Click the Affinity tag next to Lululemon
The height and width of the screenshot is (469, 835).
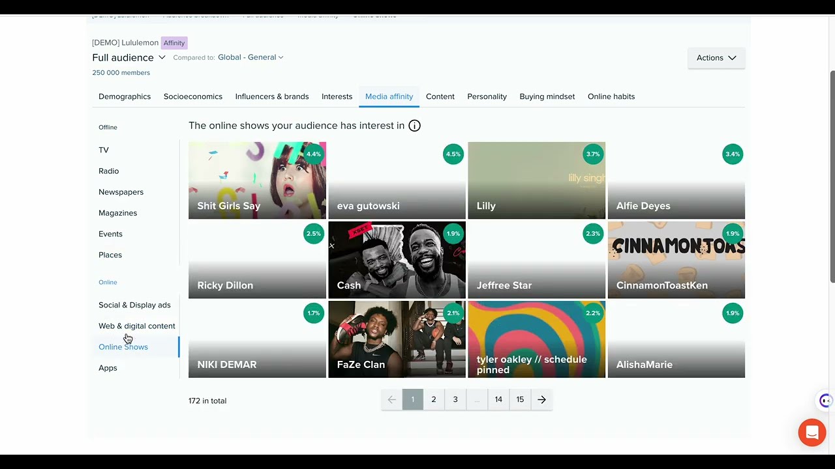174,43
